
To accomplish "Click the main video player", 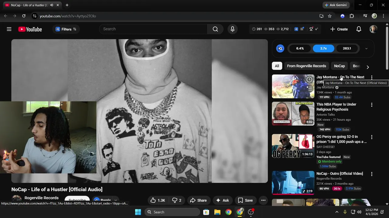I will [x=139, y=111].
